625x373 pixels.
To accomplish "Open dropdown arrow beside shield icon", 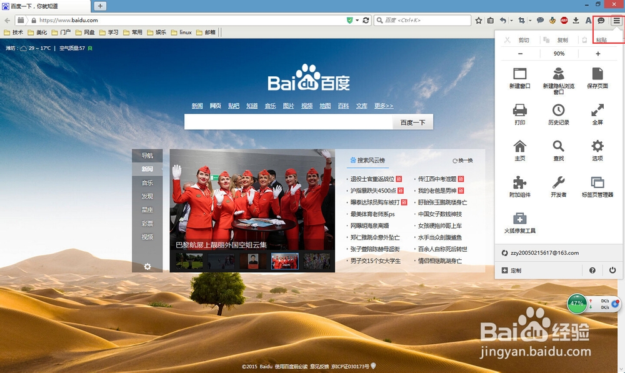I will click(x=357, y=21).
